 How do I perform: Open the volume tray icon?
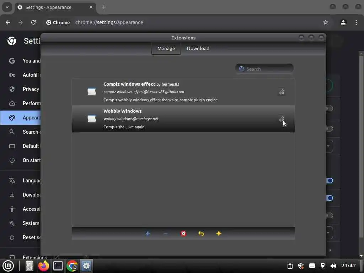click(333, 266)
